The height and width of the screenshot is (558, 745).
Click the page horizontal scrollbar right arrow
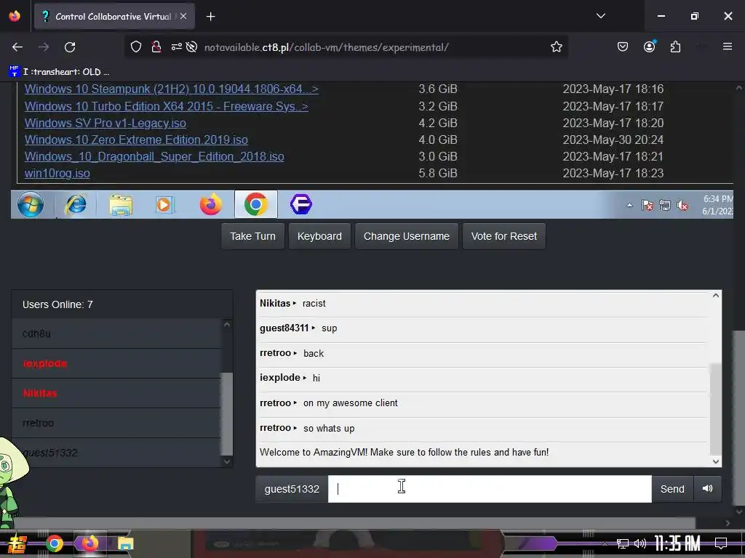coord(728,523)
